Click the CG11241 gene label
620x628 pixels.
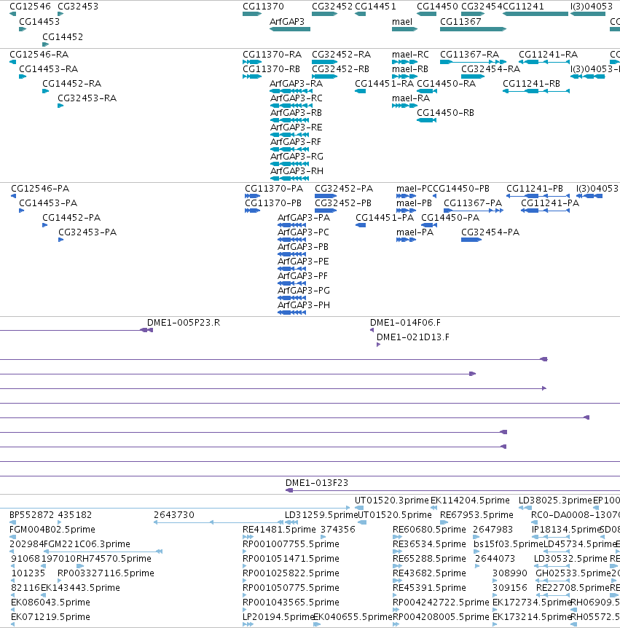pyautogui.click(x=524, y=7)
